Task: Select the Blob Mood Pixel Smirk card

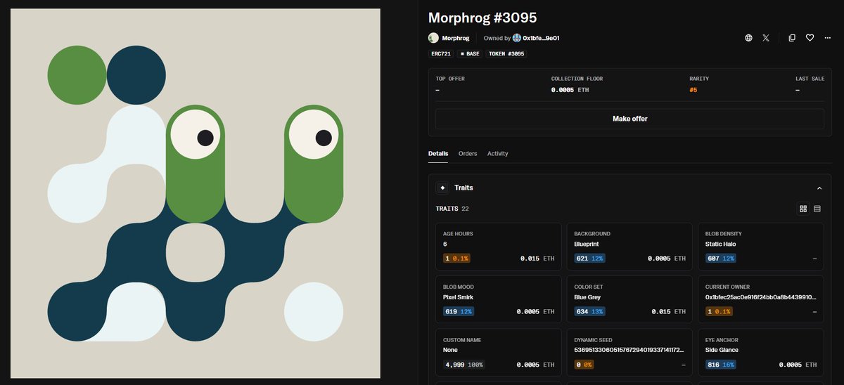Action: (499, 299)
